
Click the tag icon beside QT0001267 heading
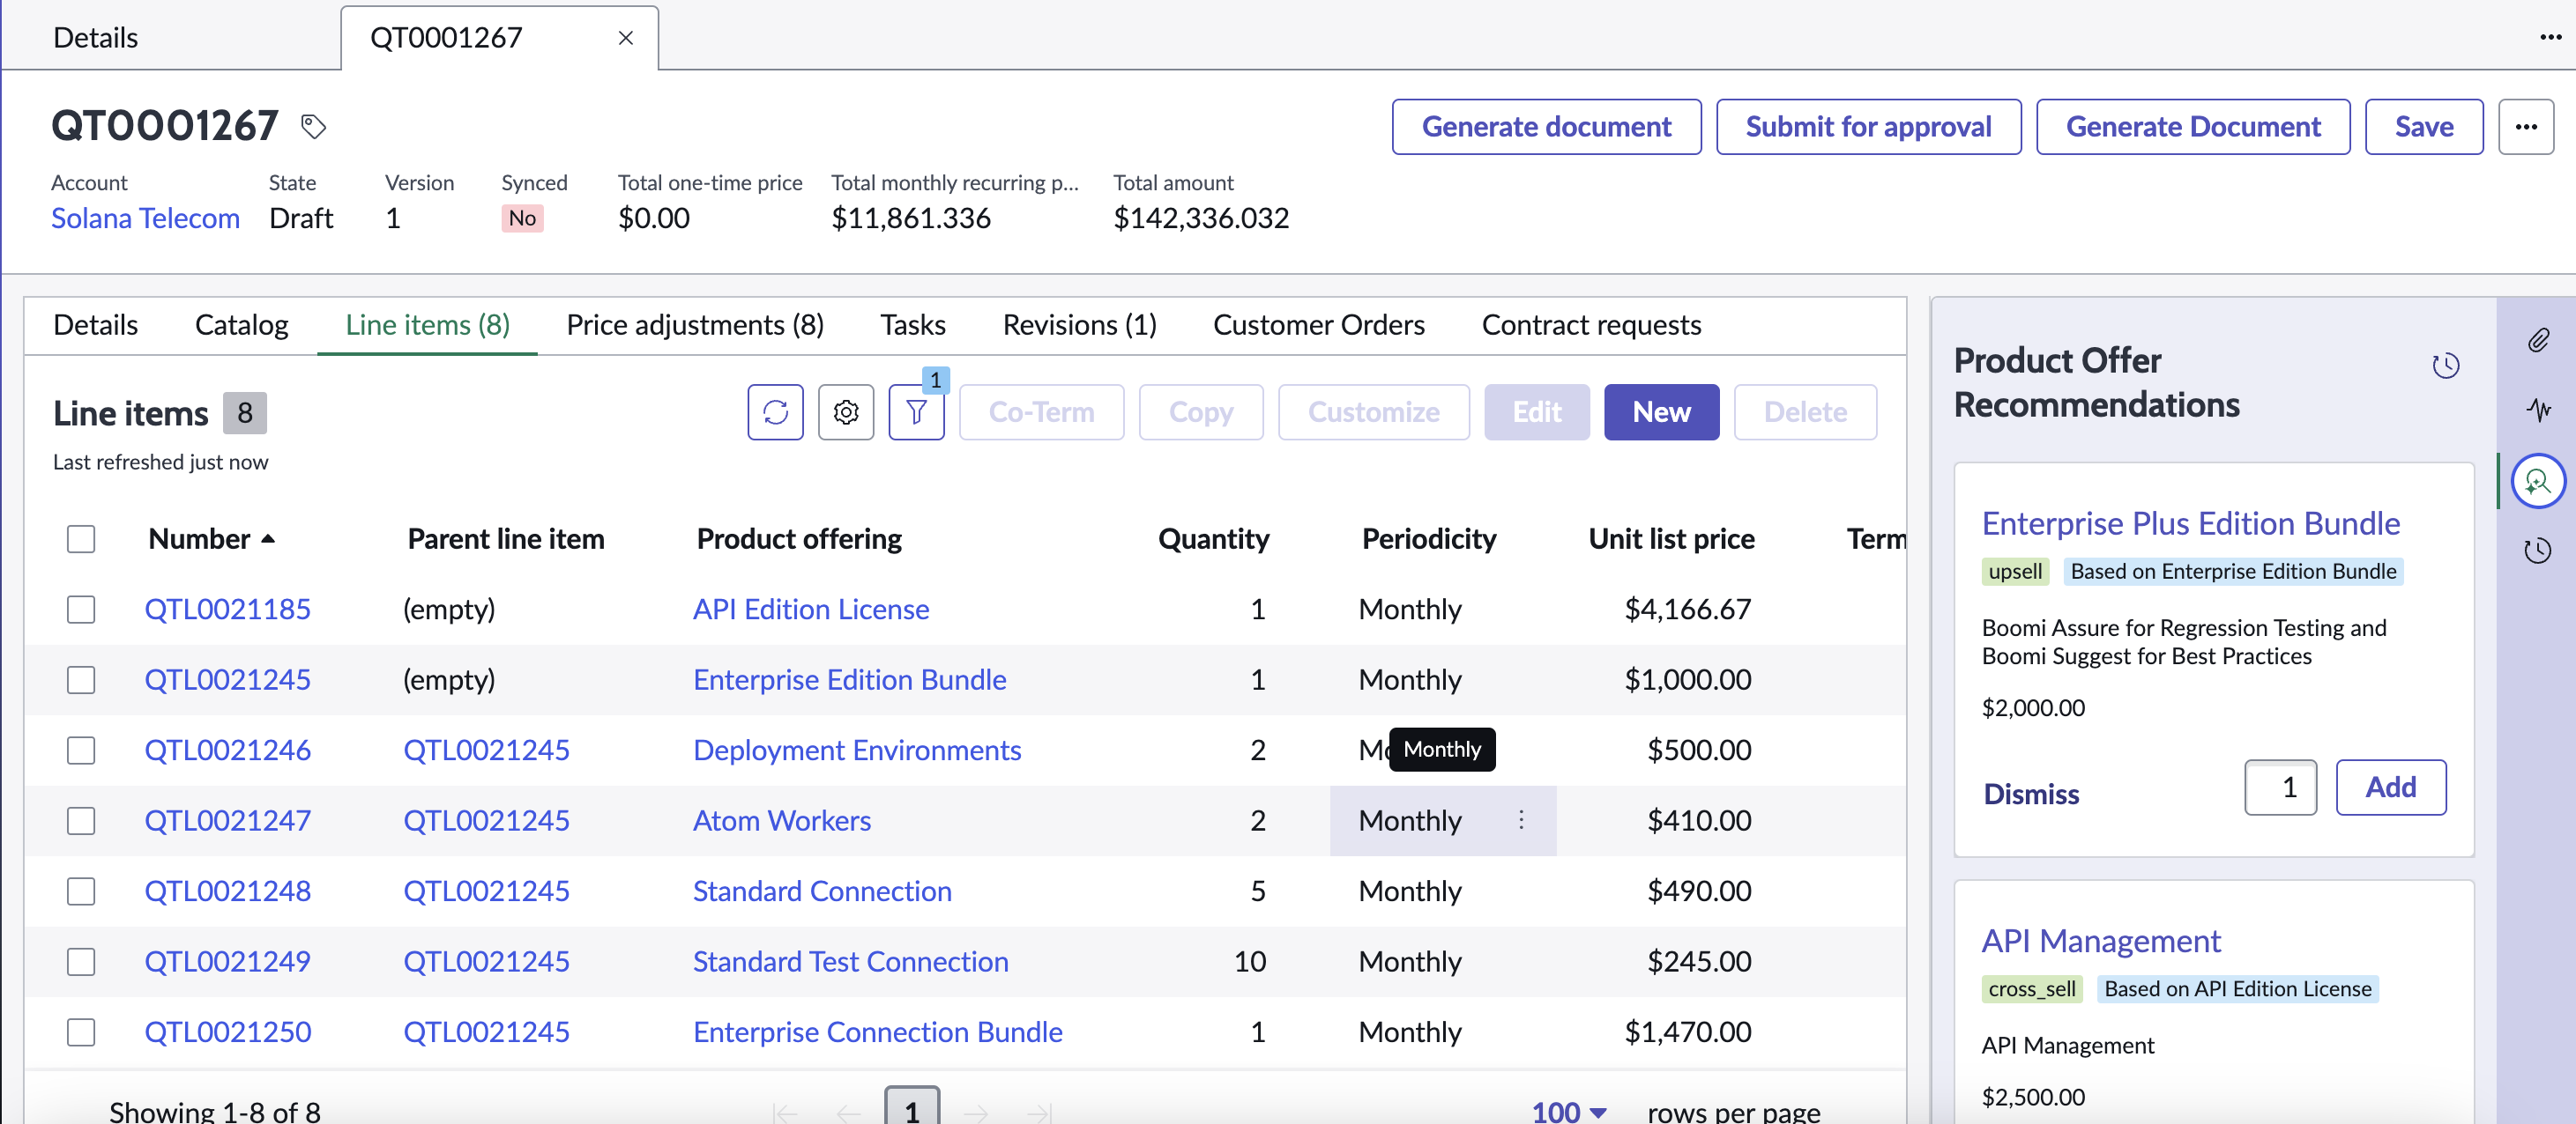click(x=314, y=126)
